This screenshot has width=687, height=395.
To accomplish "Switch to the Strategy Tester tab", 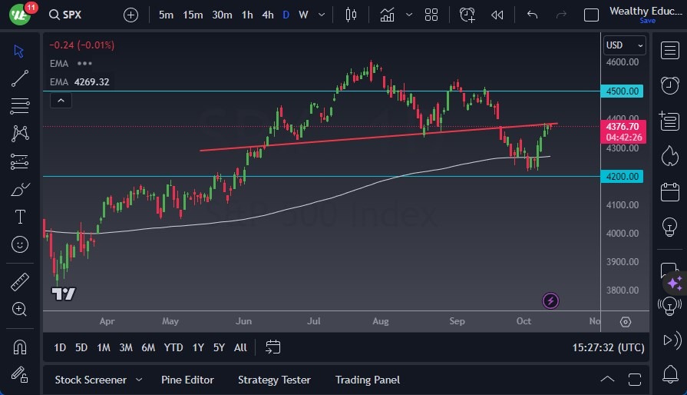I will click(274, 380).
